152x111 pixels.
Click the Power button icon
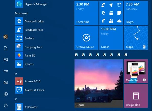[x=6, y=105]
